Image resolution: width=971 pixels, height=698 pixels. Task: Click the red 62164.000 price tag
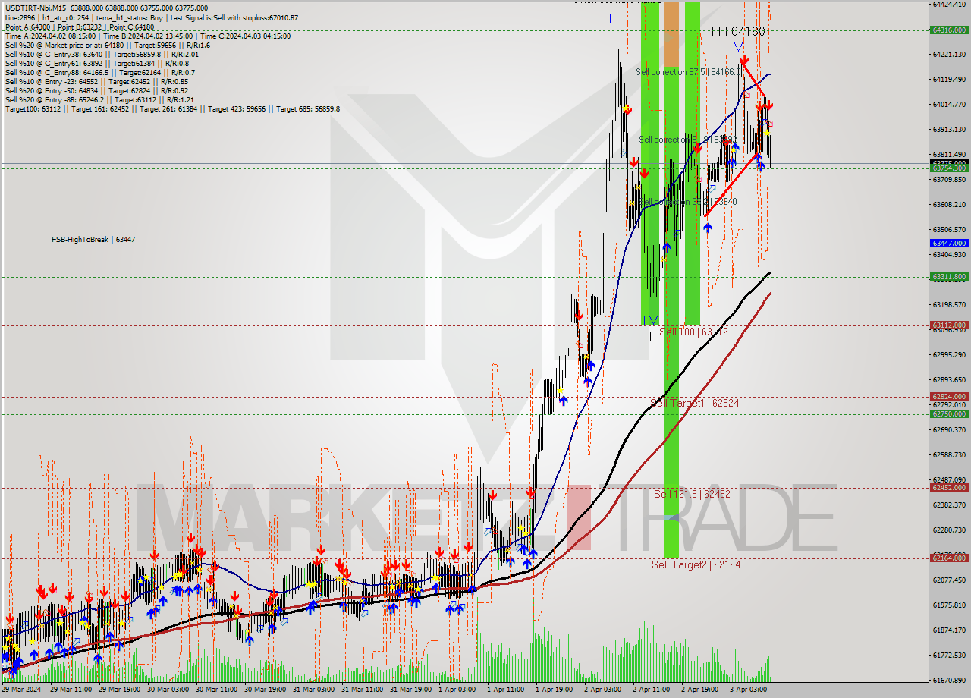click(x=948, y=558)
